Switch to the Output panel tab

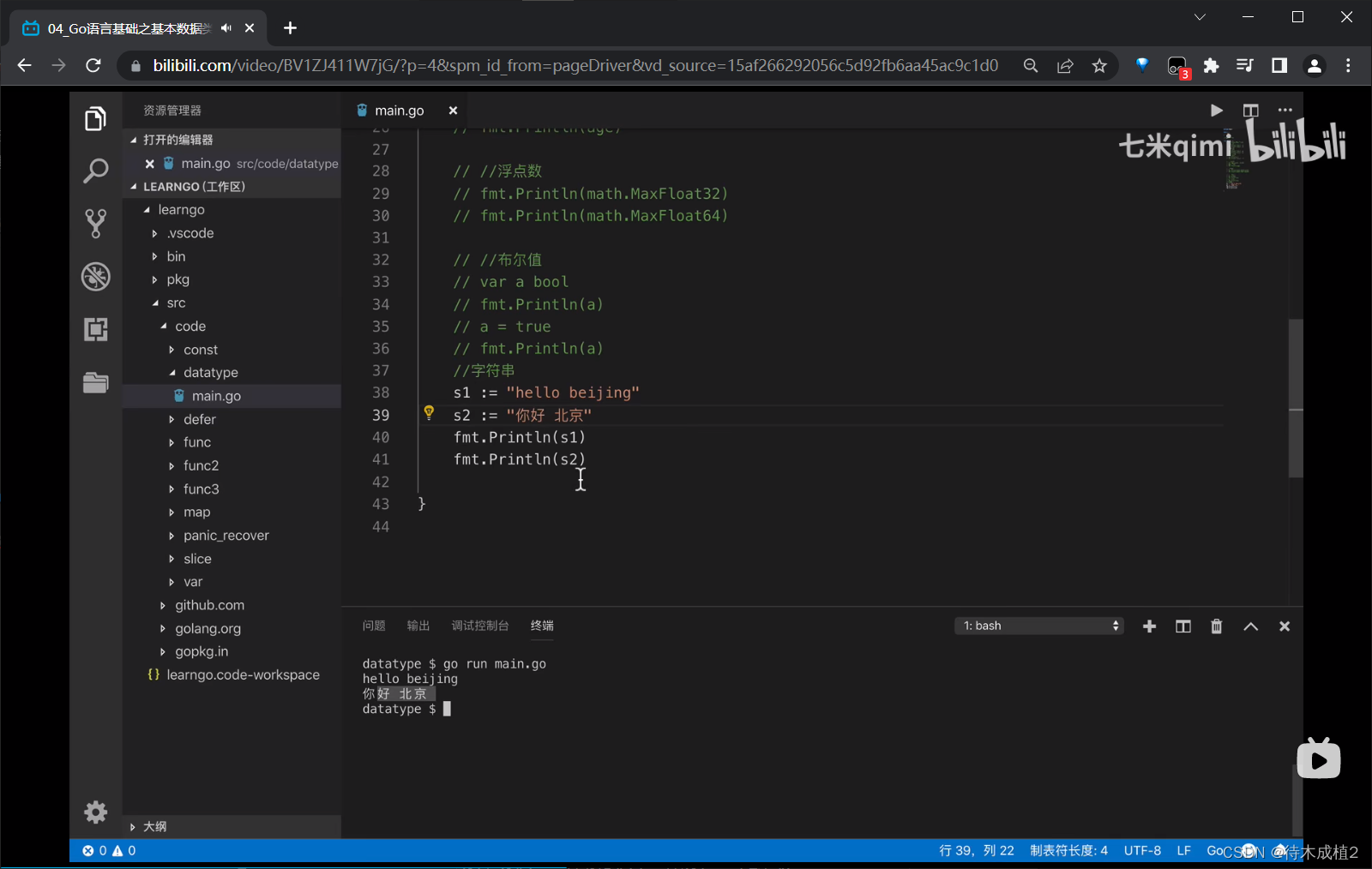click(x=418, y=626)
